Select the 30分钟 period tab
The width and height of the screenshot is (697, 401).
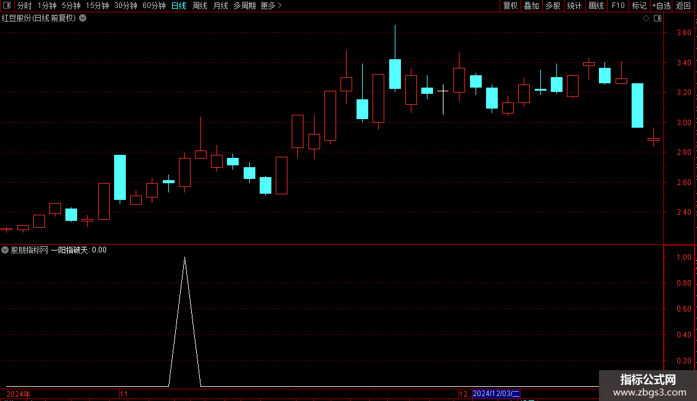[x=126, y=6]
